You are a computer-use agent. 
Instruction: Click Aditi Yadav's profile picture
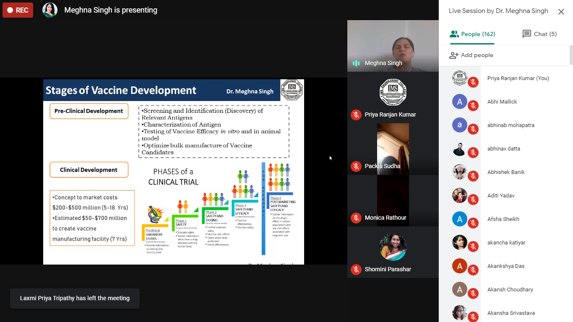(x=460, y=195)
